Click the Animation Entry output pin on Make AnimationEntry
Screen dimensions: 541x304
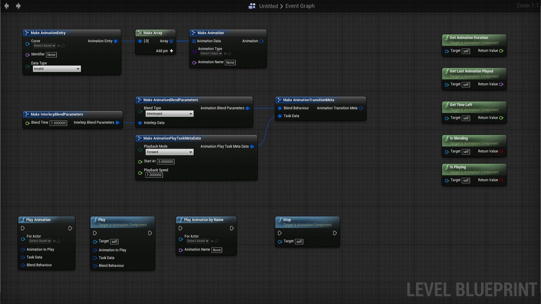pyautogui.click(x=116, y=41)
